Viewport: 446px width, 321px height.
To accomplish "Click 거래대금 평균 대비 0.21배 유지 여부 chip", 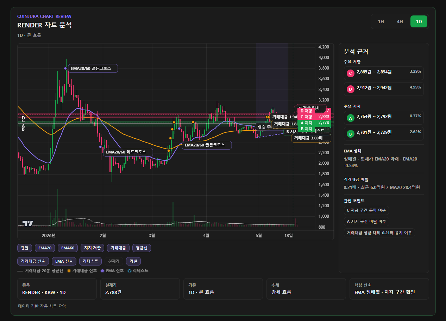I will pyautogui.click(x=379, y=233).
